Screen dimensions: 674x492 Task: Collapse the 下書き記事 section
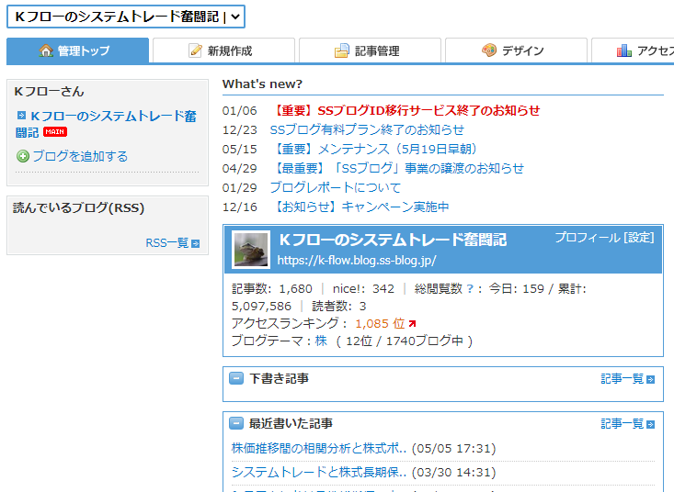(236, 378)
